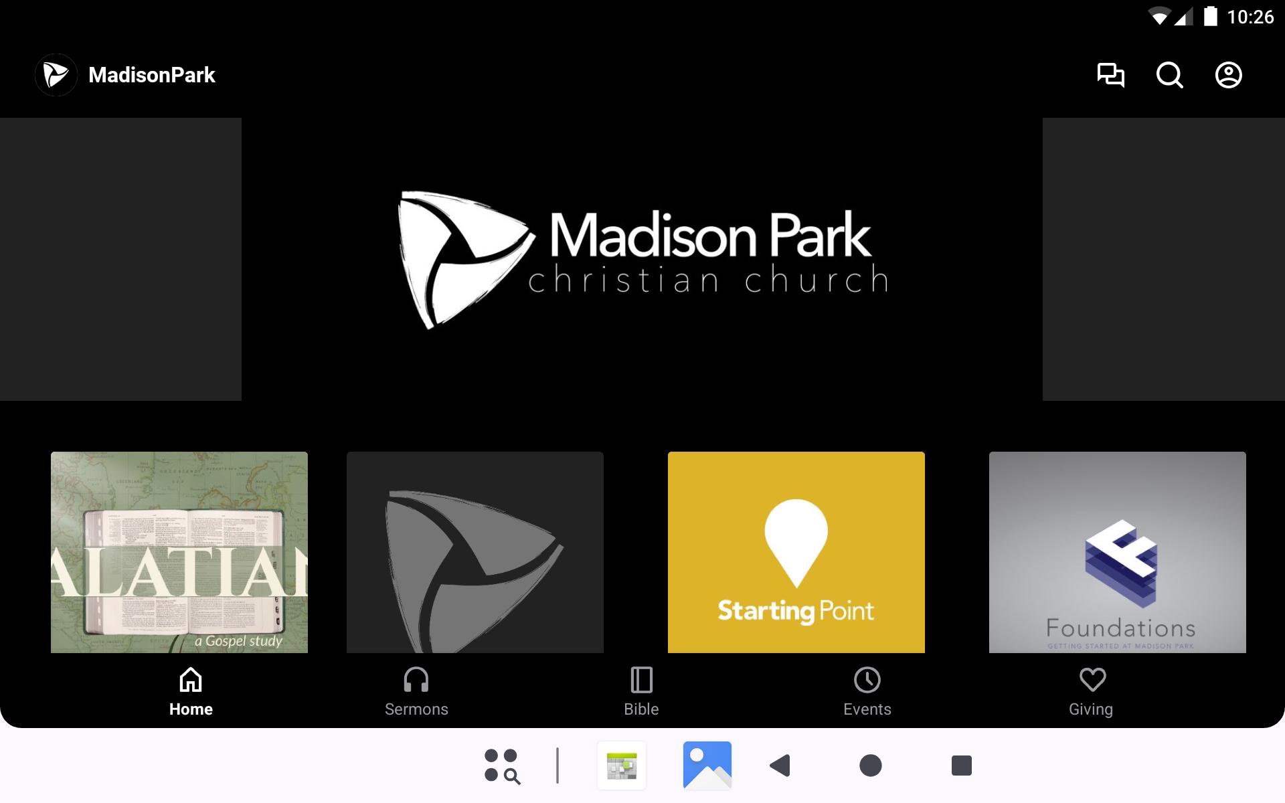
Task: Open the messages chat icon
Action: point(1110,75)
